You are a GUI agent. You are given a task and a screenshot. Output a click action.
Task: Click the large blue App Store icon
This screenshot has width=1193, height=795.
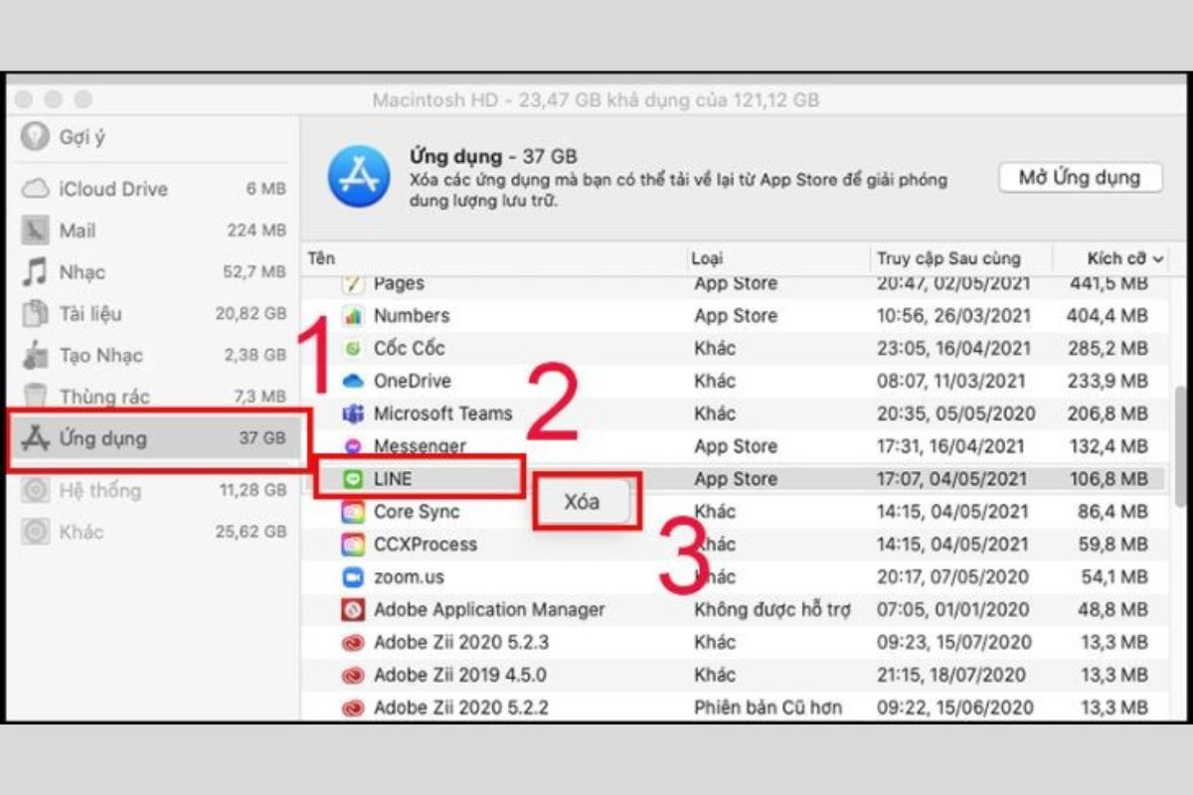click(x=359, y=176)
